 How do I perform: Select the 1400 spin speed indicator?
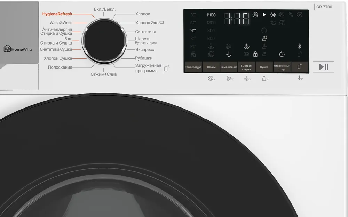[212, 15]
